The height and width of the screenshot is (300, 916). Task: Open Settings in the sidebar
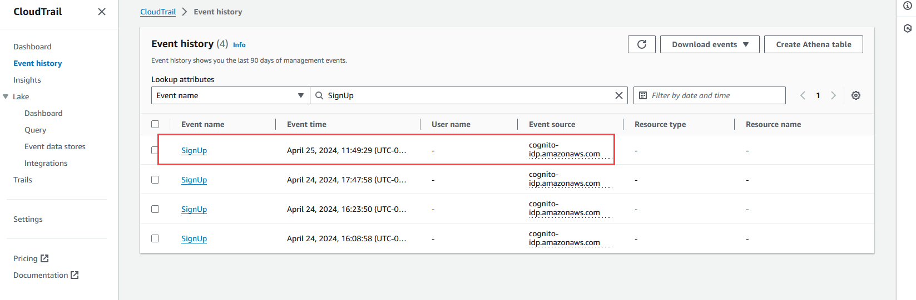tap(28, 219)
